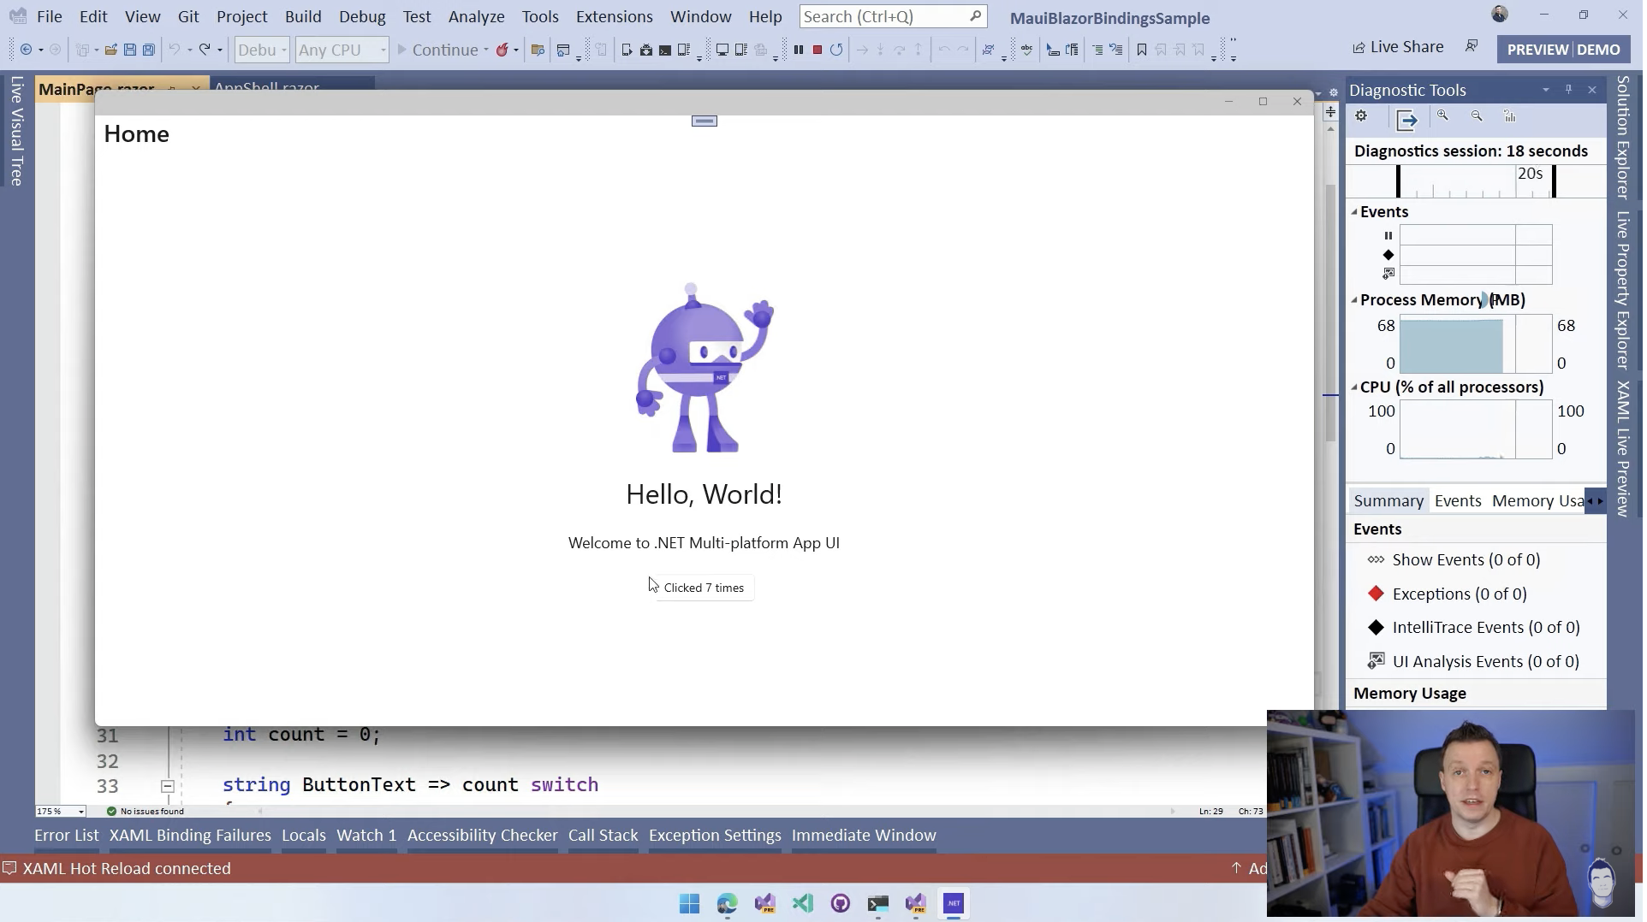Image resolution: width=1647 pixels, height=922 pixels.
Task: Click the diagnostics timeline ruler at 20s
Action: pyautogui.click(x=1530, y=174)
